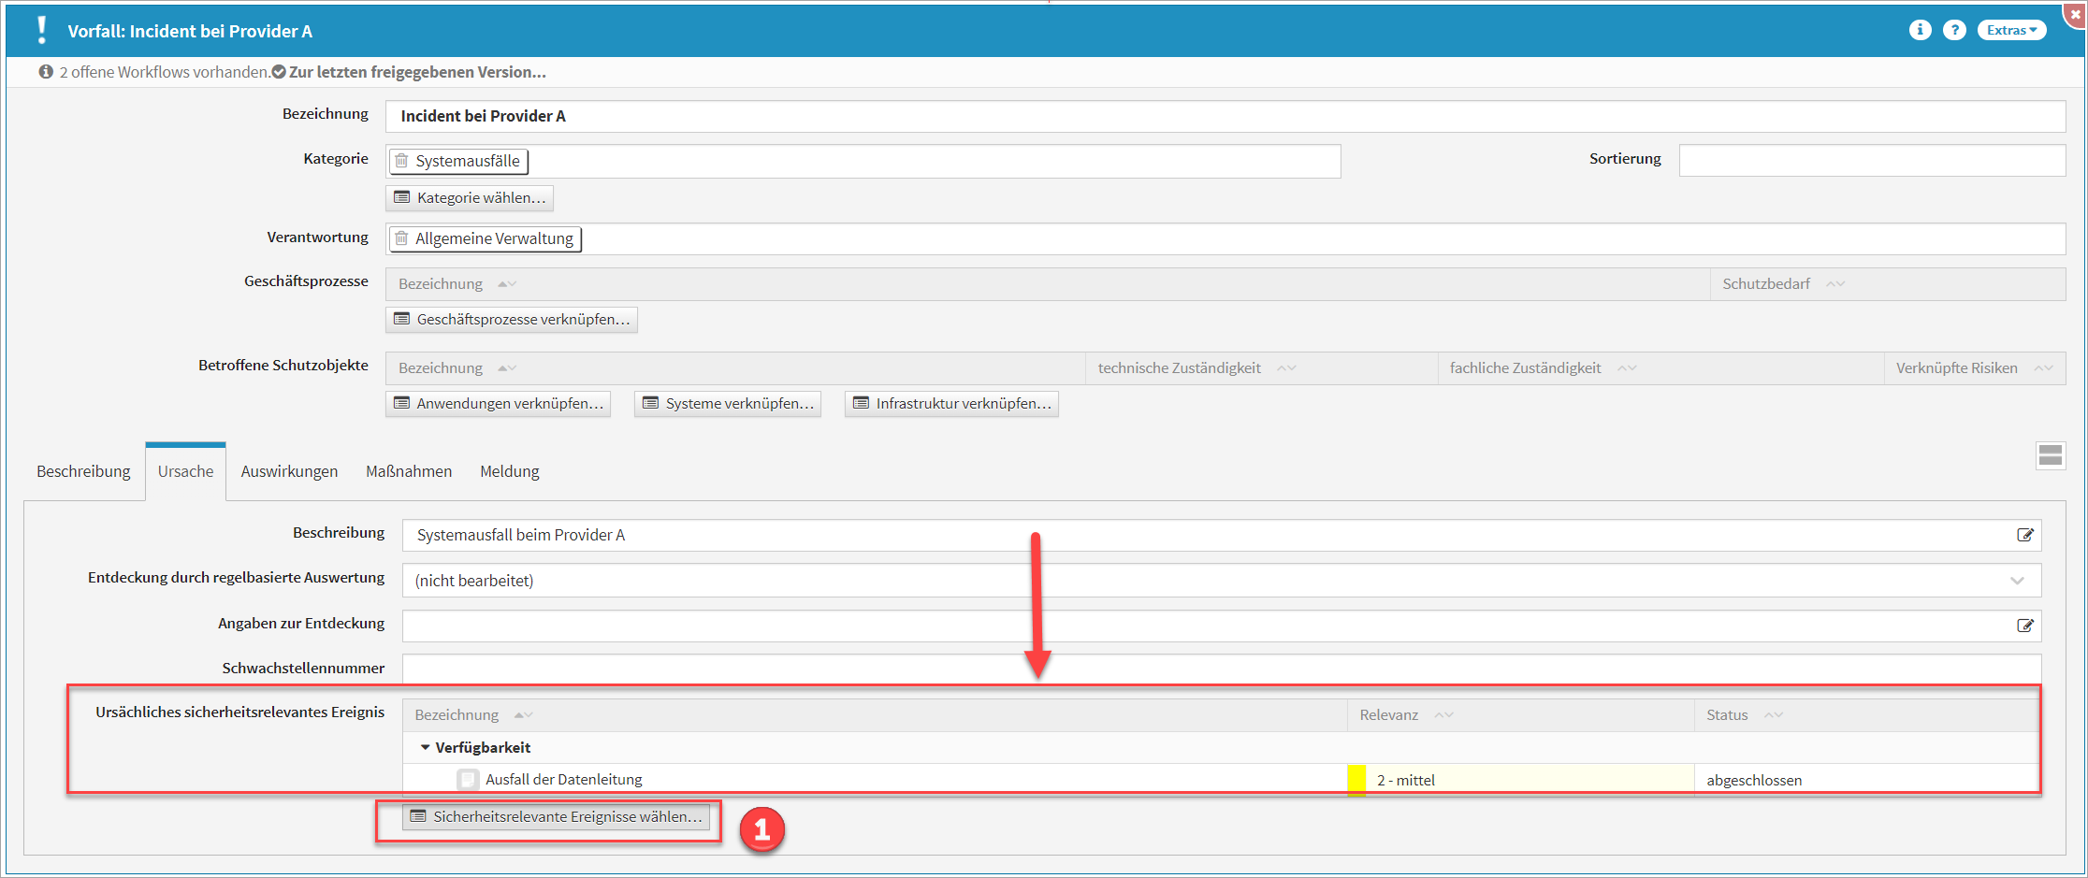Remove Systemausfälle category via trash icon

tap(401, 161)
